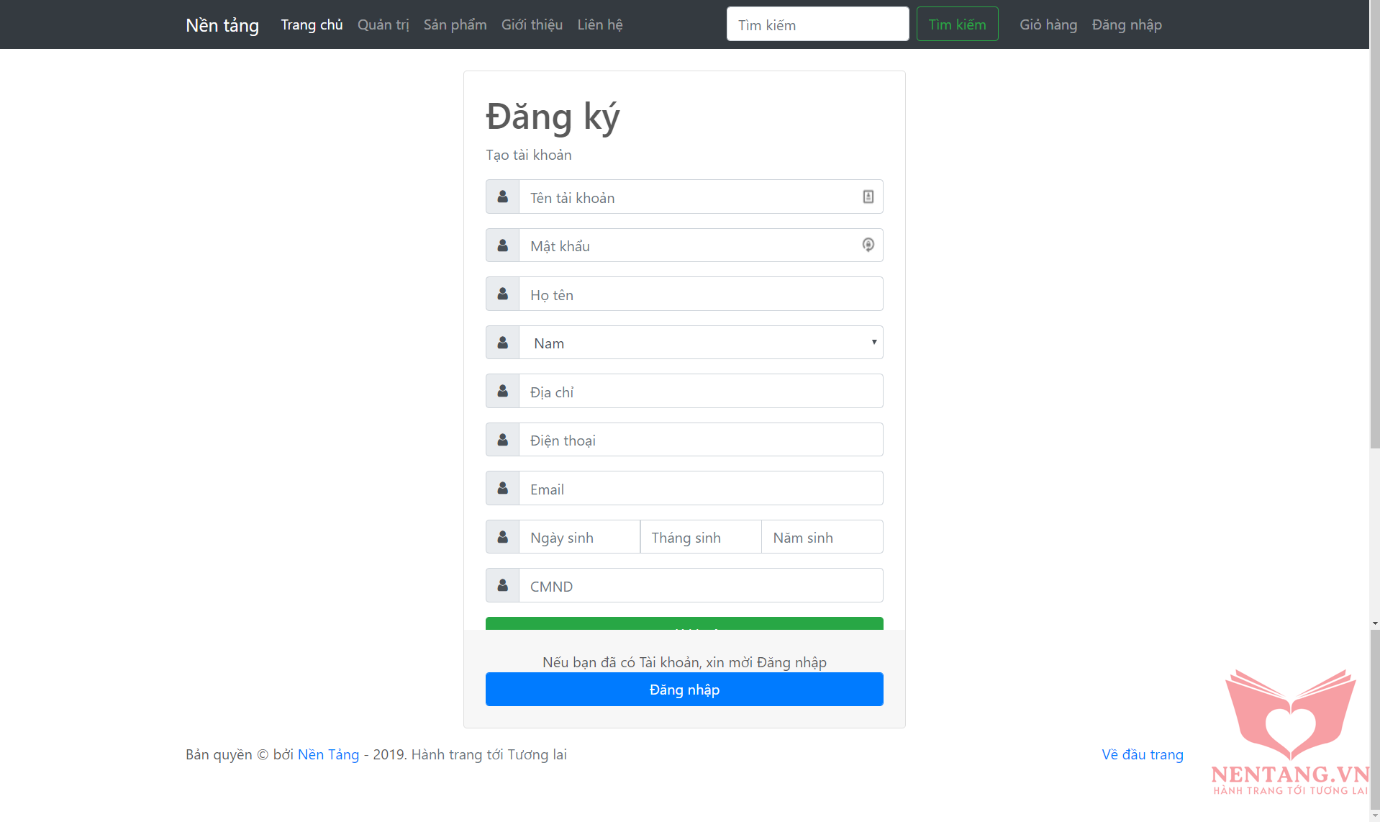The height and width of the screenshot is (822, 1380).
Task: Click into the Tháng sinh field
Action: pyautogui.click(x=700, y=537)
